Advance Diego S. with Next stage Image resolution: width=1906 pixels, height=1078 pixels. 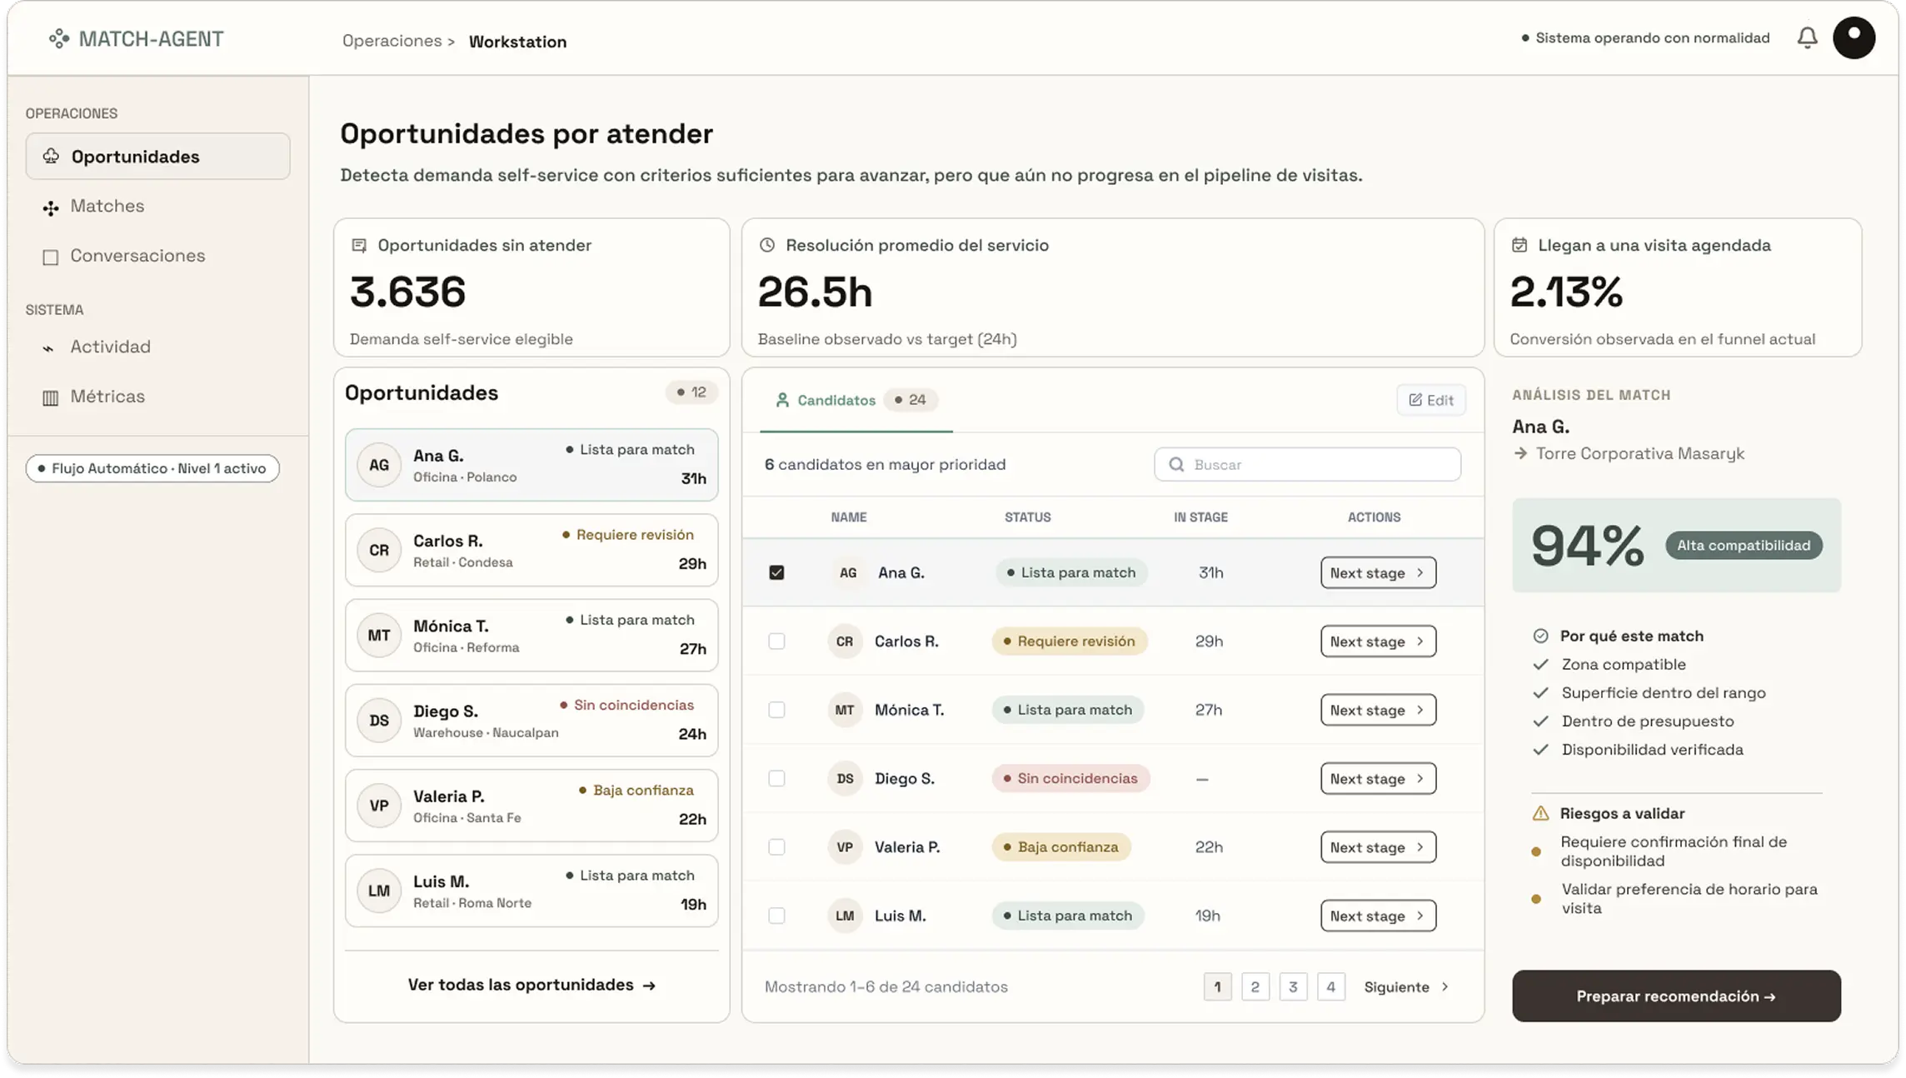[1378, 778]
